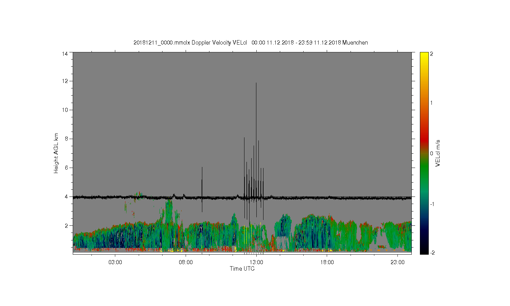
Task: Click the 'Time UTC' axis label
Action: click(x=242, y=269)
